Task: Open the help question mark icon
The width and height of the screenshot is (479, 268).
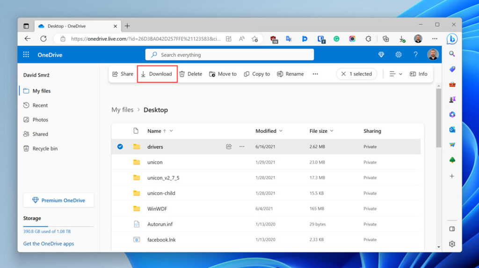Action: click(x=415, y=55)
